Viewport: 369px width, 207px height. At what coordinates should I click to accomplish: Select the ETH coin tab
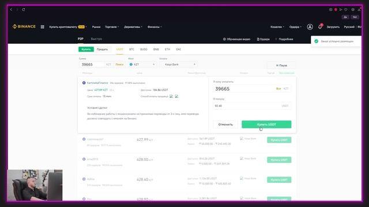point(167,49)
